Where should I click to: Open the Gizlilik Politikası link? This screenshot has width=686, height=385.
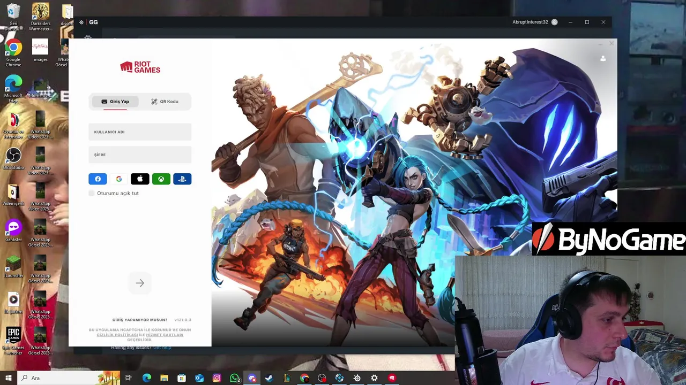pos(117,335)
